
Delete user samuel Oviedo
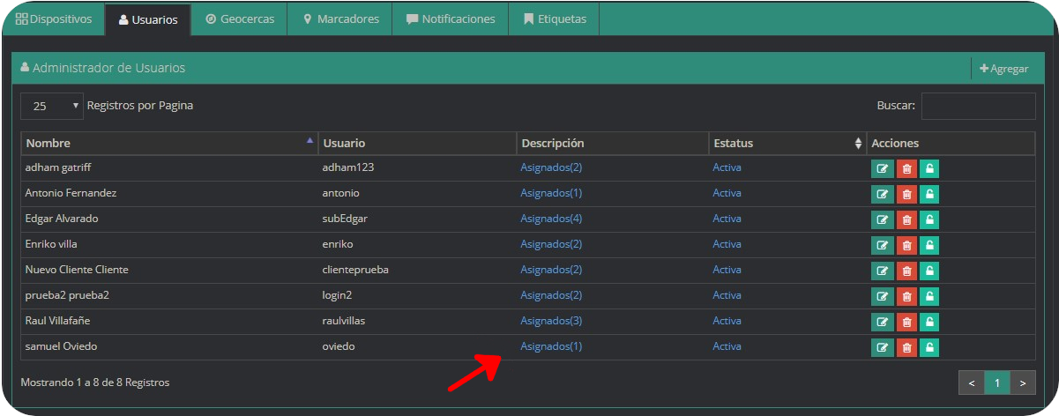[x=906, y=347]
